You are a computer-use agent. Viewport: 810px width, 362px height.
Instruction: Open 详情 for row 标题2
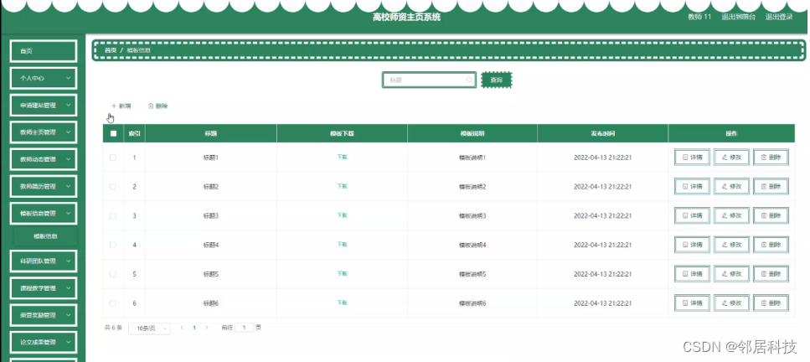(x=692, y=186)
